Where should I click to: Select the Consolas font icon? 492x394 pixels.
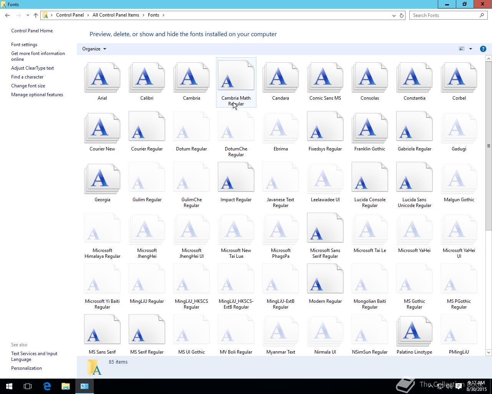[370, 78]
